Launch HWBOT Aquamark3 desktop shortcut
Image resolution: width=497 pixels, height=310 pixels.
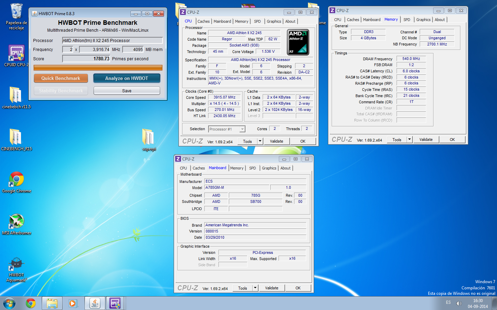coord(16,269)
